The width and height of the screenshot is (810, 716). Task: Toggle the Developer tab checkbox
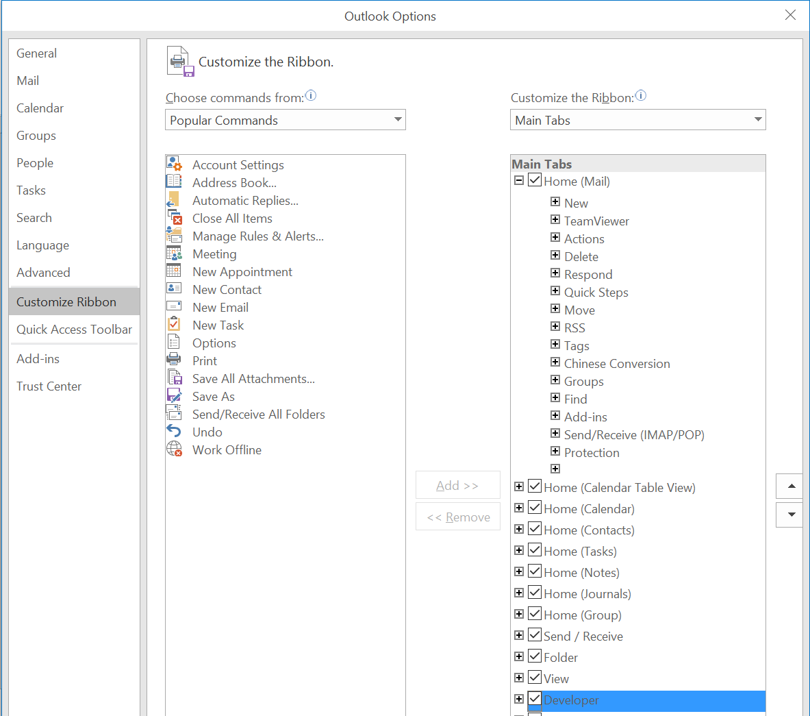click(535, 700)
